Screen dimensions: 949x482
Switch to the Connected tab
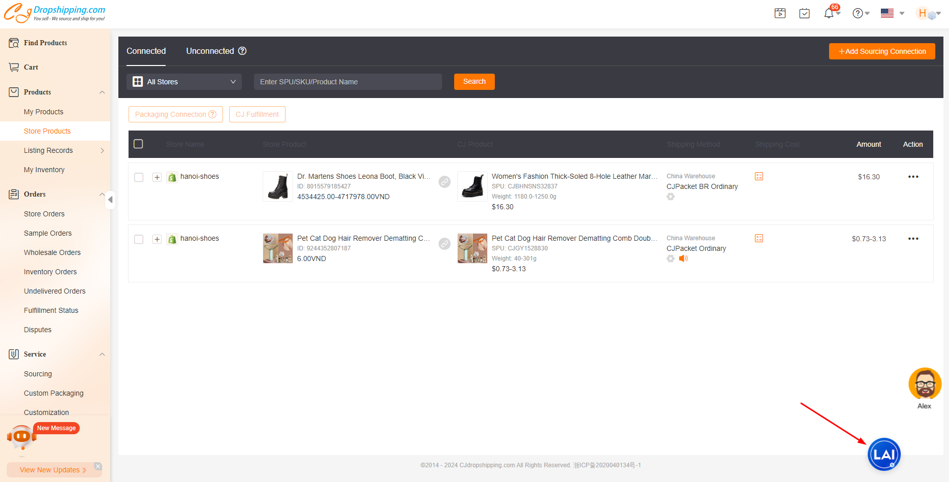click(146, 51)
